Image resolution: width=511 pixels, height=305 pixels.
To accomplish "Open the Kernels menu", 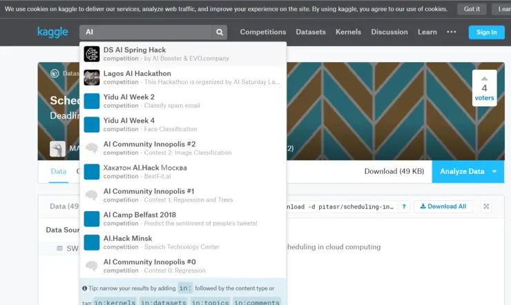I will coord(348,32).
